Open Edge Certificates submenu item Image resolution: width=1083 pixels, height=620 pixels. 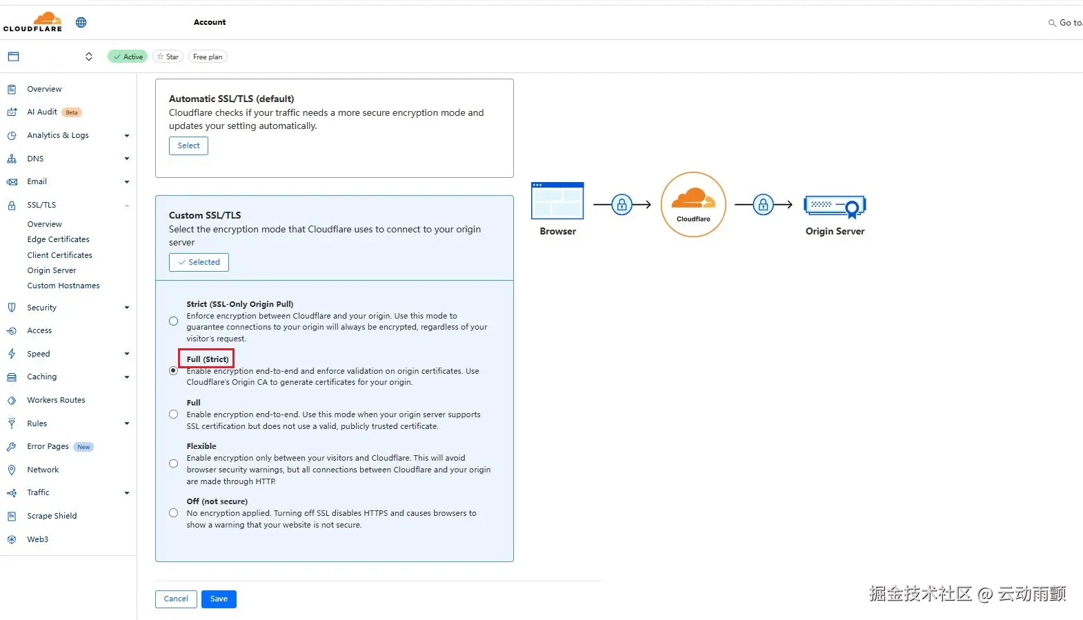[58, 239]
